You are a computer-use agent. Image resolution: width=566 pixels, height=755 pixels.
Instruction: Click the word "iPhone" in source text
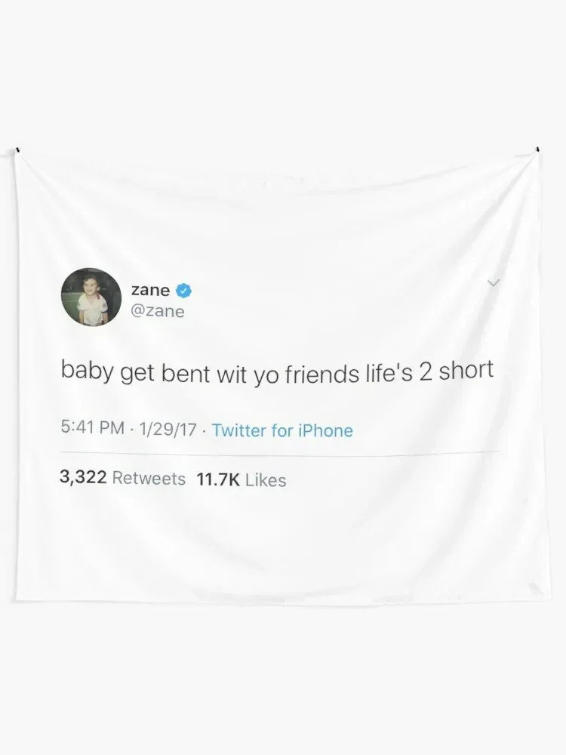click(x=326, y=430)
